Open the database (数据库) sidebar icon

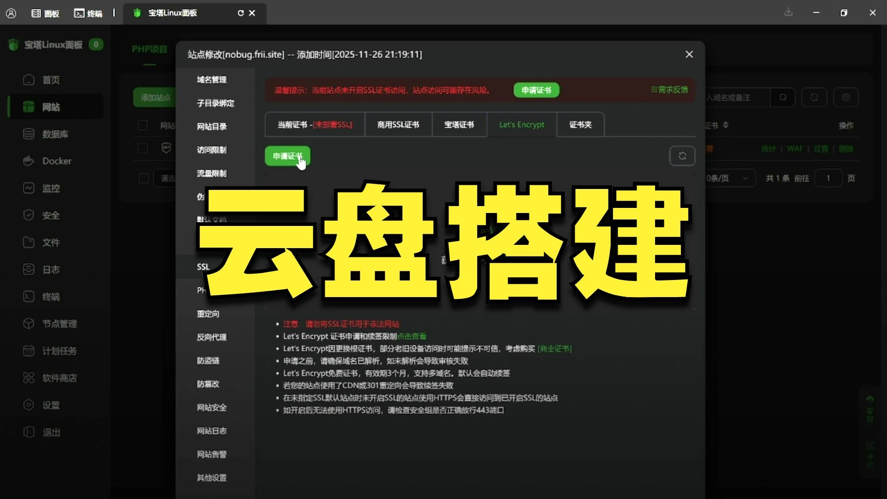pos(29,134)
